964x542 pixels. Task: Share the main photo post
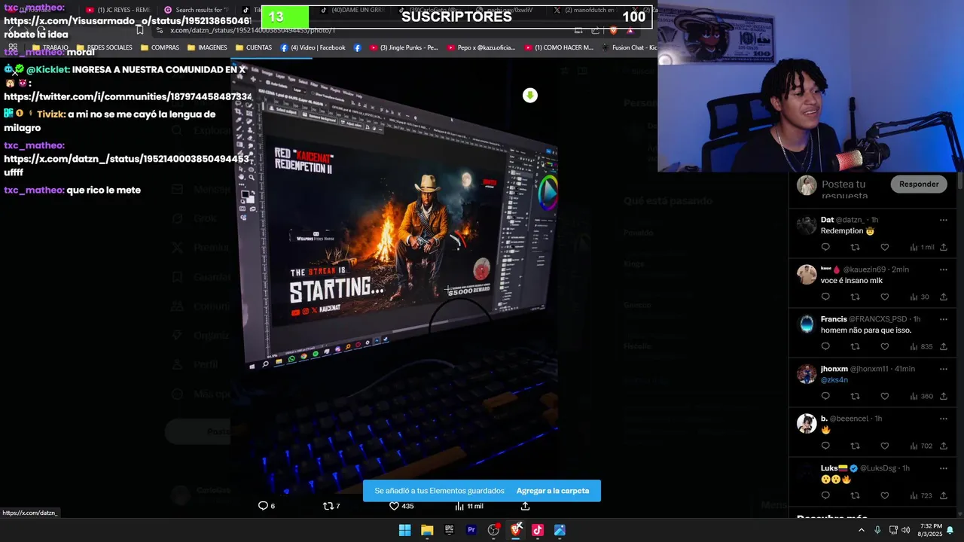[x=525, y=506]
